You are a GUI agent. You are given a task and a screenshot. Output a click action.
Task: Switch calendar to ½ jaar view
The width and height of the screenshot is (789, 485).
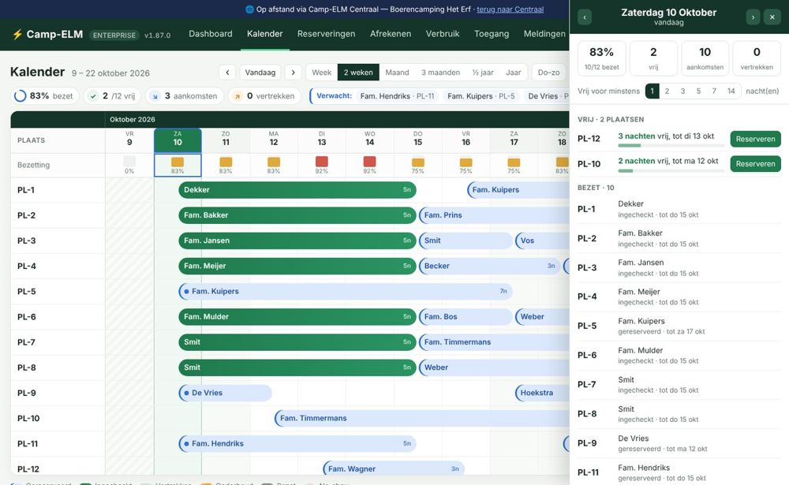483,73
